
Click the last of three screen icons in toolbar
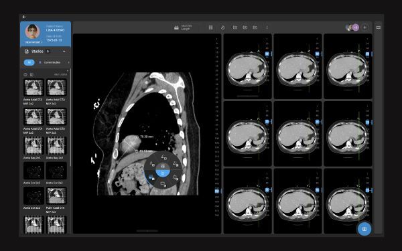(255, 27)
